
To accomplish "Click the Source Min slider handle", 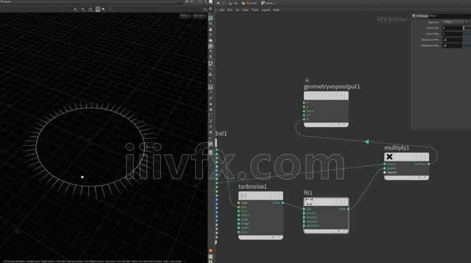I will click(x=464, y=28).
